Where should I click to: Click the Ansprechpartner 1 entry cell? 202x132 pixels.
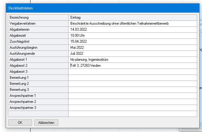[x=132, y=96]
